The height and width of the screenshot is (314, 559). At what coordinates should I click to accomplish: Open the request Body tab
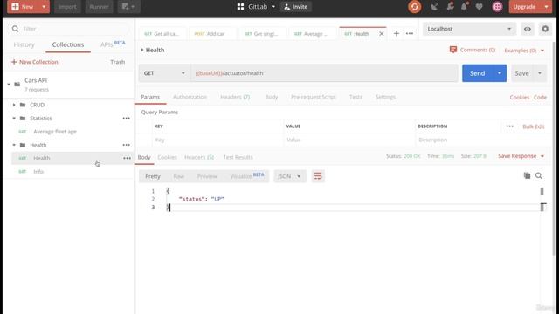click(x=272, y=97)
